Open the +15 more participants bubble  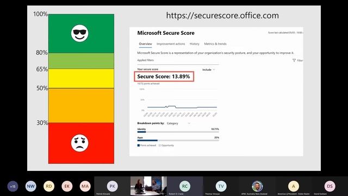tap(13, 186)
